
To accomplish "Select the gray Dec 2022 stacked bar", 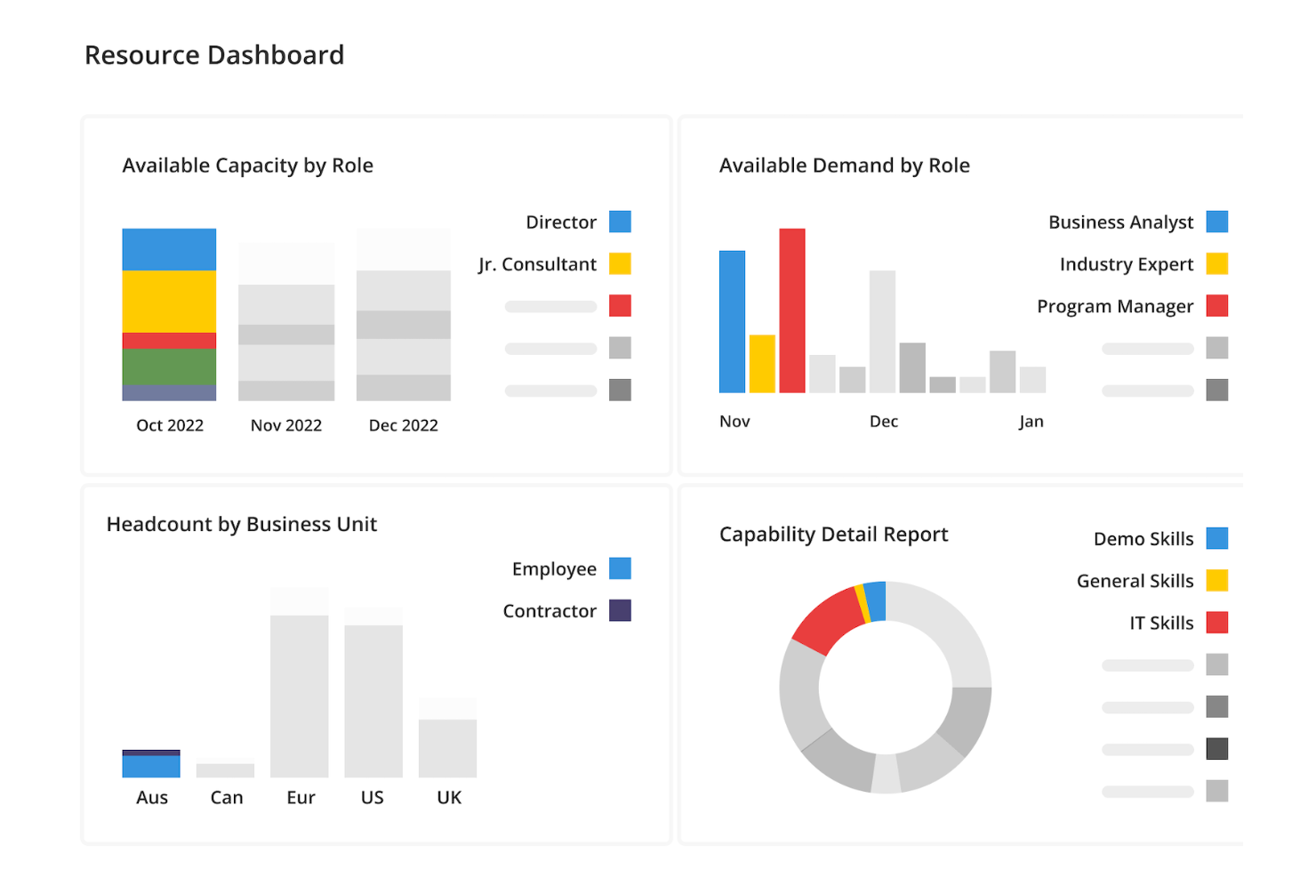I will (404, 314).
